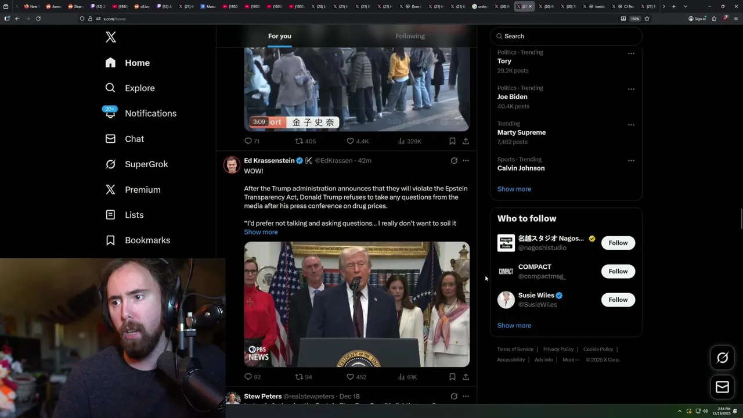Like the video post with 4.4K likes
The height and width of the screenshot is (418, 743).
(x=358, y=141)
